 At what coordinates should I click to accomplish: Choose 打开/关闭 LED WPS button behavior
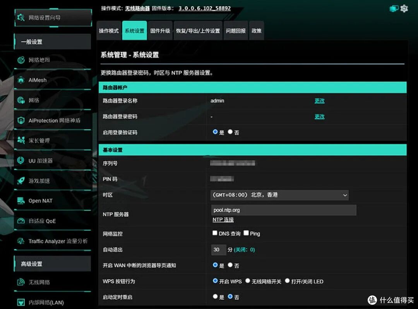click(287, 281)
